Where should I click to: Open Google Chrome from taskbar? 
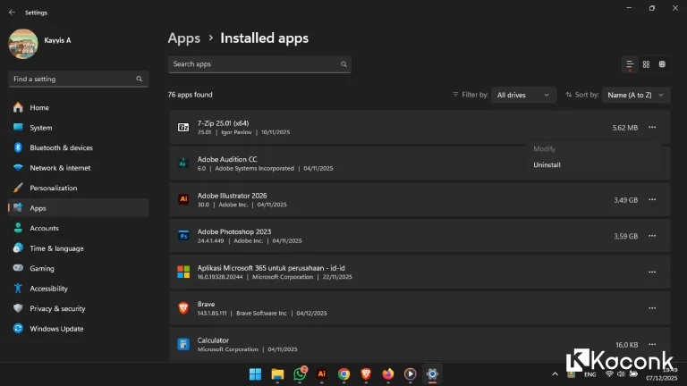coord(343,374)
